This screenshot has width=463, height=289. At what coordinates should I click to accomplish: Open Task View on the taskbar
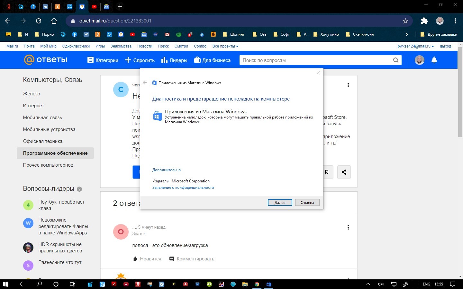(73, 284)
